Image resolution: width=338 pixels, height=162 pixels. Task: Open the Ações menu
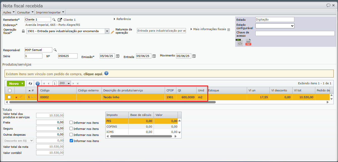pyautogui.click(x=9, y=12)
